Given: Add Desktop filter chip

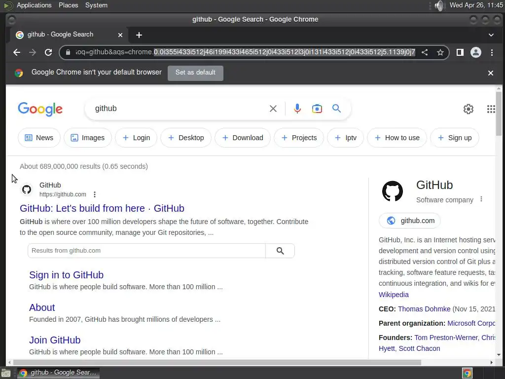Looking at the screenshot, I should (x=186, y=138).
